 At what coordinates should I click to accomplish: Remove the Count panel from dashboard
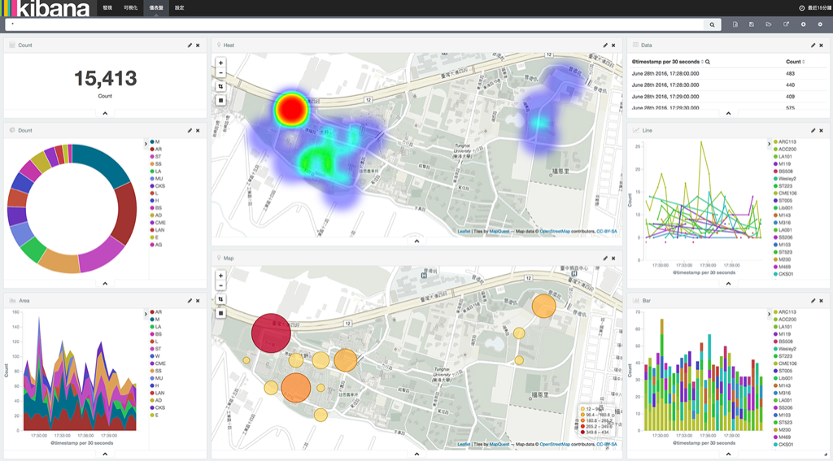click(198, 46)
